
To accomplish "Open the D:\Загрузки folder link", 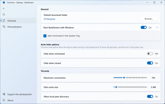I will coord(49,19).
